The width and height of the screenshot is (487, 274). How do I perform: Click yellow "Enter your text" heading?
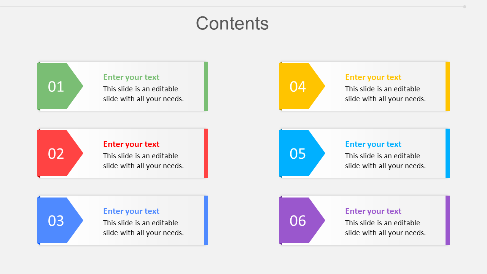(373, 77)
